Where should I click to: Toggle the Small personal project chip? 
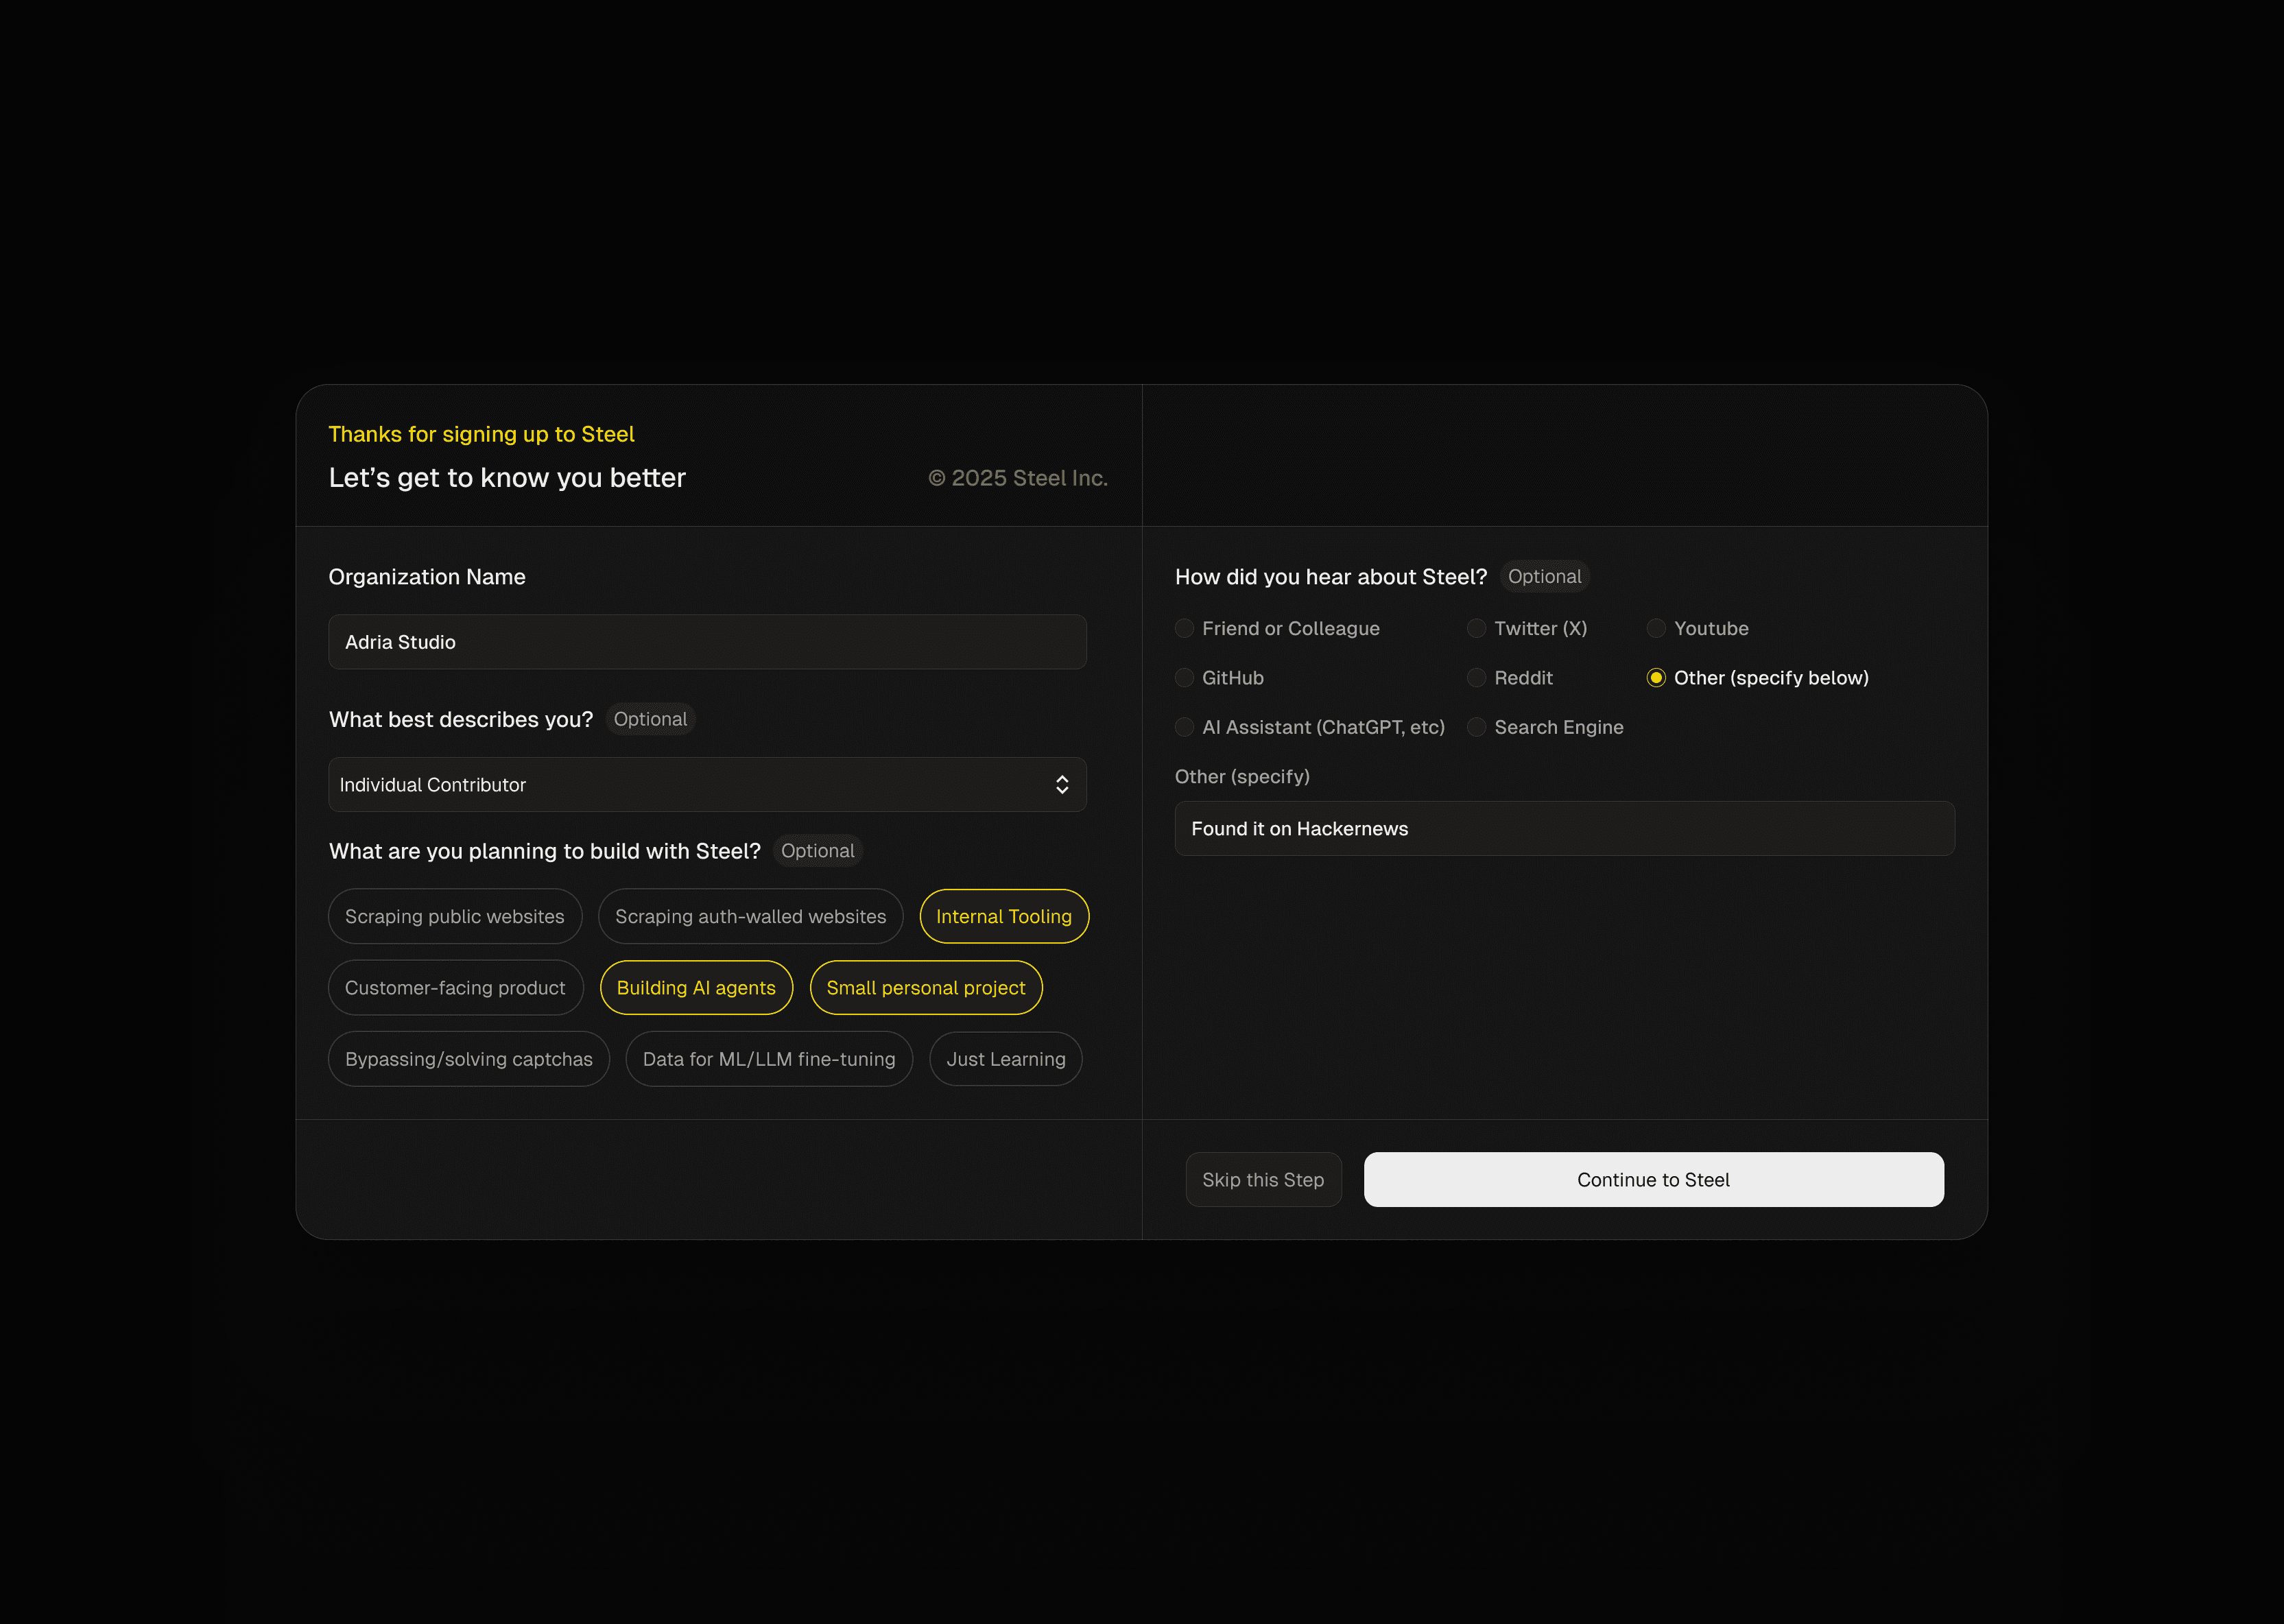925,988
